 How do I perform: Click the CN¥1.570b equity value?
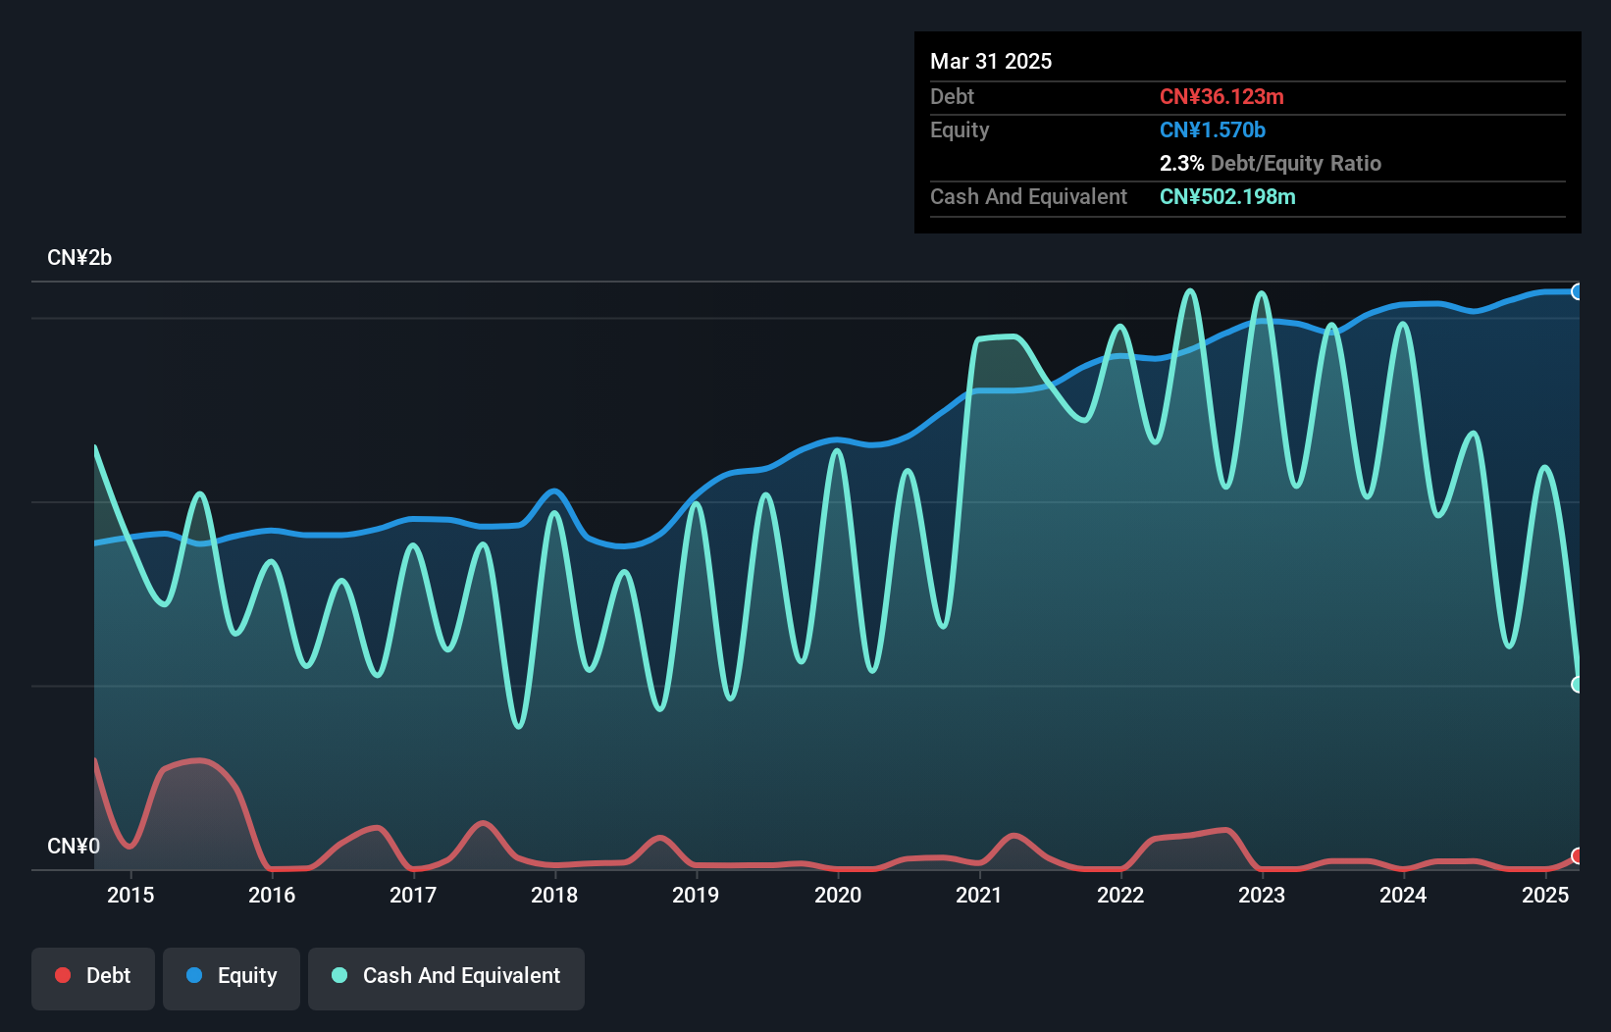[1213, 129]
